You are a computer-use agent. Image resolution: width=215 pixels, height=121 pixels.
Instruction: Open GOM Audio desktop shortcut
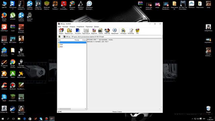point(4,75)
